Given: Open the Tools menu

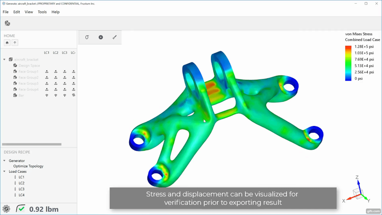Looking at the screenshot, I should (x=42, y=12).
